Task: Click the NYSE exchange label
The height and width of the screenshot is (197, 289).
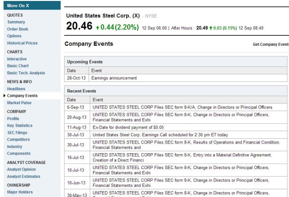Action: 151,16
